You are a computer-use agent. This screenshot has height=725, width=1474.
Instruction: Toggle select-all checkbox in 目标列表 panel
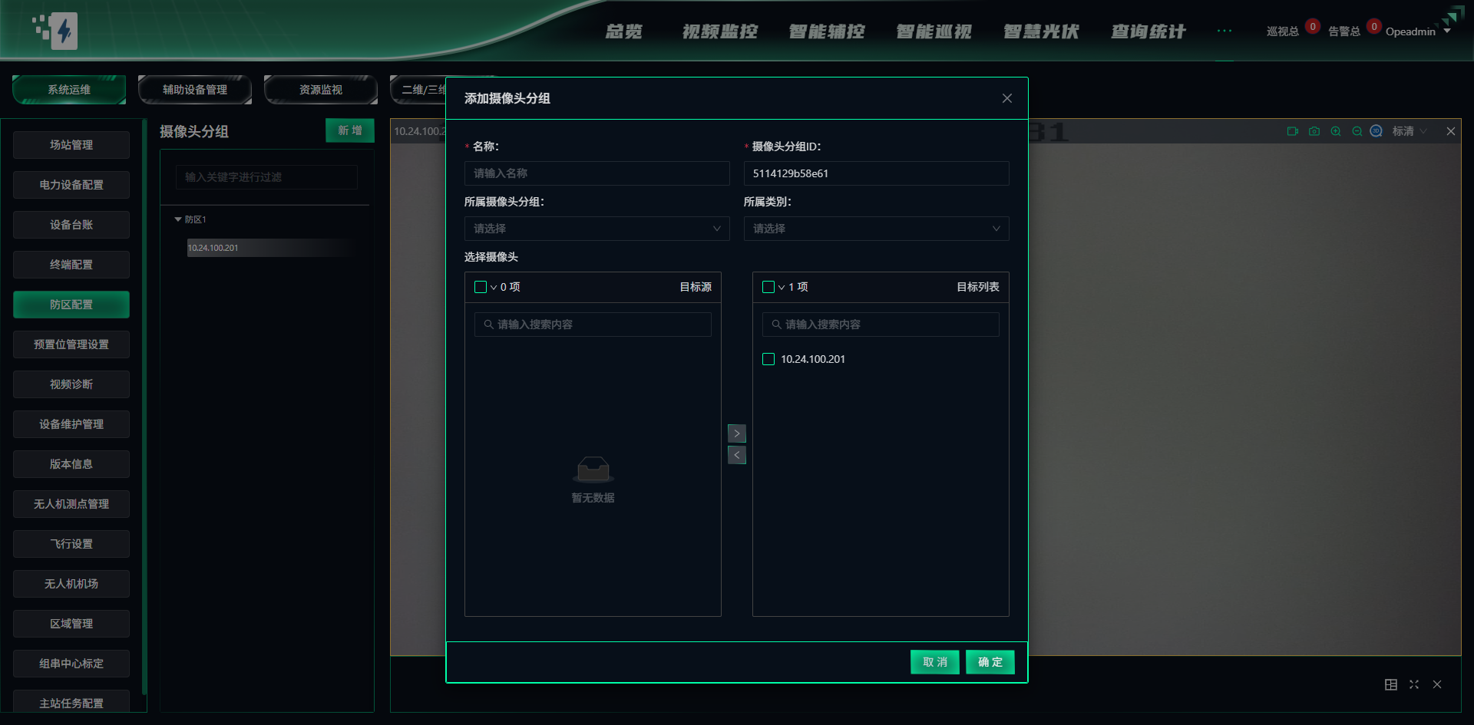tap(768, 287)
